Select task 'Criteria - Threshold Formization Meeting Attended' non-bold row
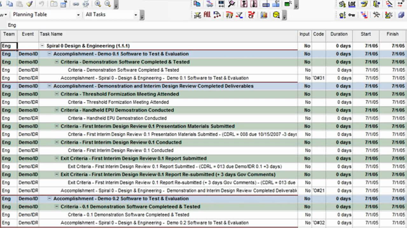Image resolution: width=407 pixels, height=228 pixels. tap(203, 102)
